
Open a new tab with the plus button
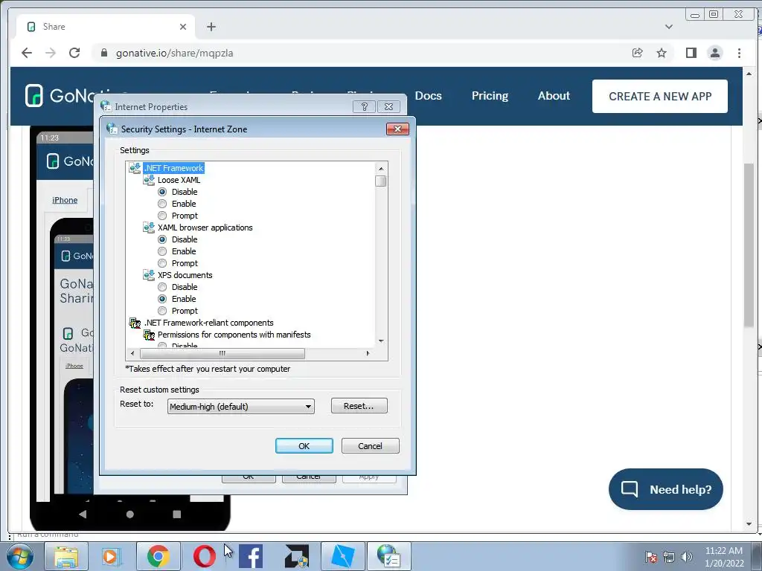211,27
